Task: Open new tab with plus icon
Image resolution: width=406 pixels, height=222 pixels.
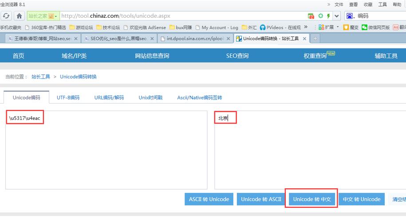Action: point(315,39)
